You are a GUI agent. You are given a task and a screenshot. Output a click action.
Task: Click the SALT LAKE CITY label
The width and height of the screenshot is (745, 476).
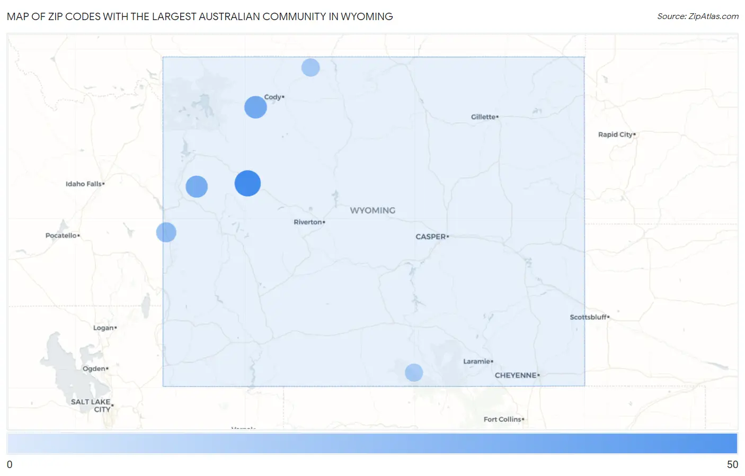(91, 406)
